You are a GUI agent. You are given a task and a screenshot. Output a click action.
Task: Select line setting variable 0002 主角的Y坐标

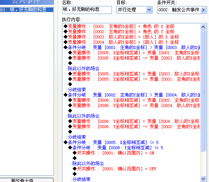(x=119, y=32)
